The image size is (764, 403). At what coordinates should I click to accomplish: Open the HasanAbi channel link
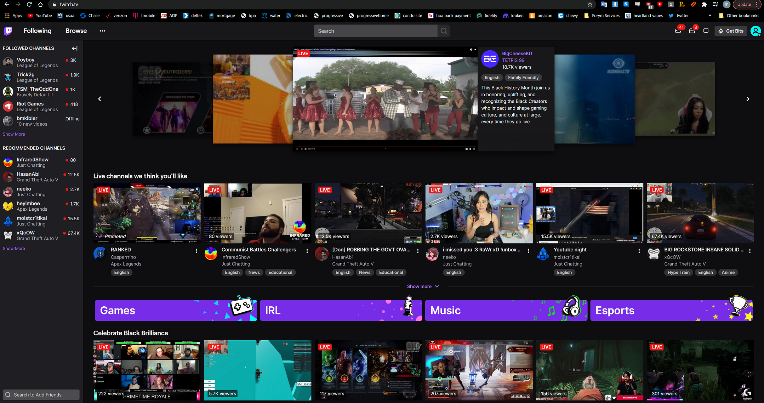point(342,257)
